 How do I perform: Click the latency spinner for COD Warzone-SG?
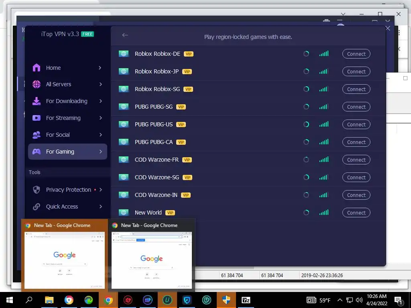[306, 177]
